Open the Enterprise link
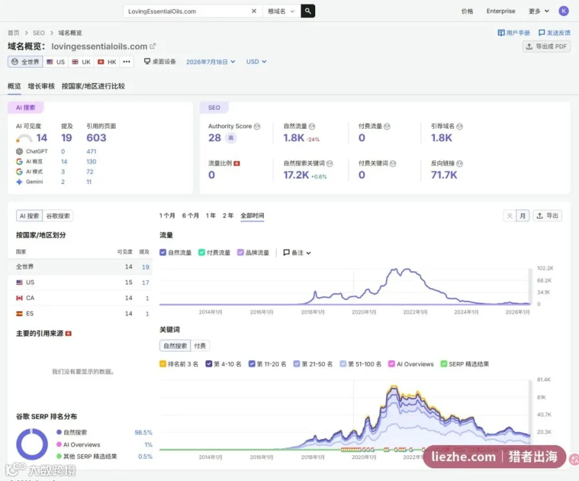 point(501,11)
